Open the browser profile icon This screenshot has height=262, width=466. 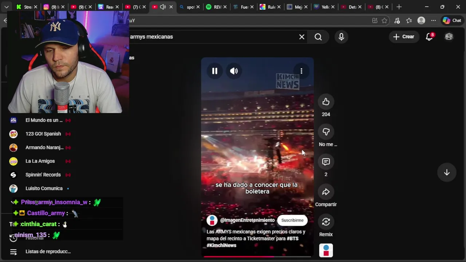[x=421, y=21]
